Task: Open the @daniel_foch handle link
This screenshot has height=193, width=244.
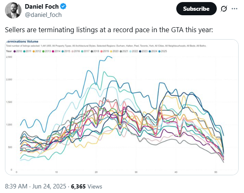Action: pos(43,15)
